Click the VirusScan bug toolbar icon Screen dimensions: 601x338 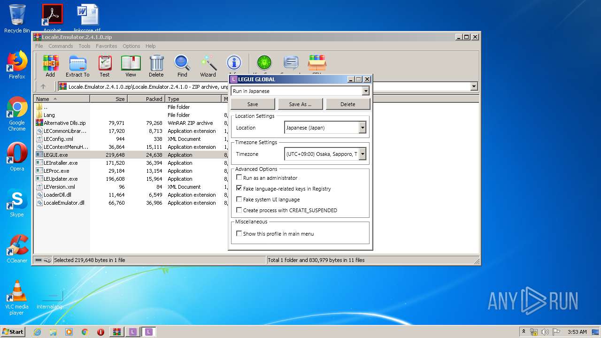tap(264, 63)
